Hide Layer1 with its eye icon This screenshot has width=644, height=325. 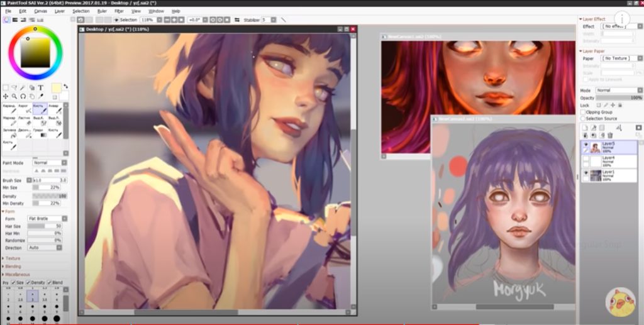585,173
